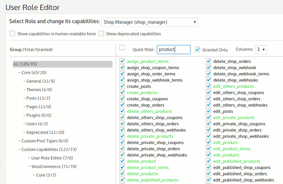Uncheck edit_private_products capability
Screen dimensions: 283x184
click(208, 117)
